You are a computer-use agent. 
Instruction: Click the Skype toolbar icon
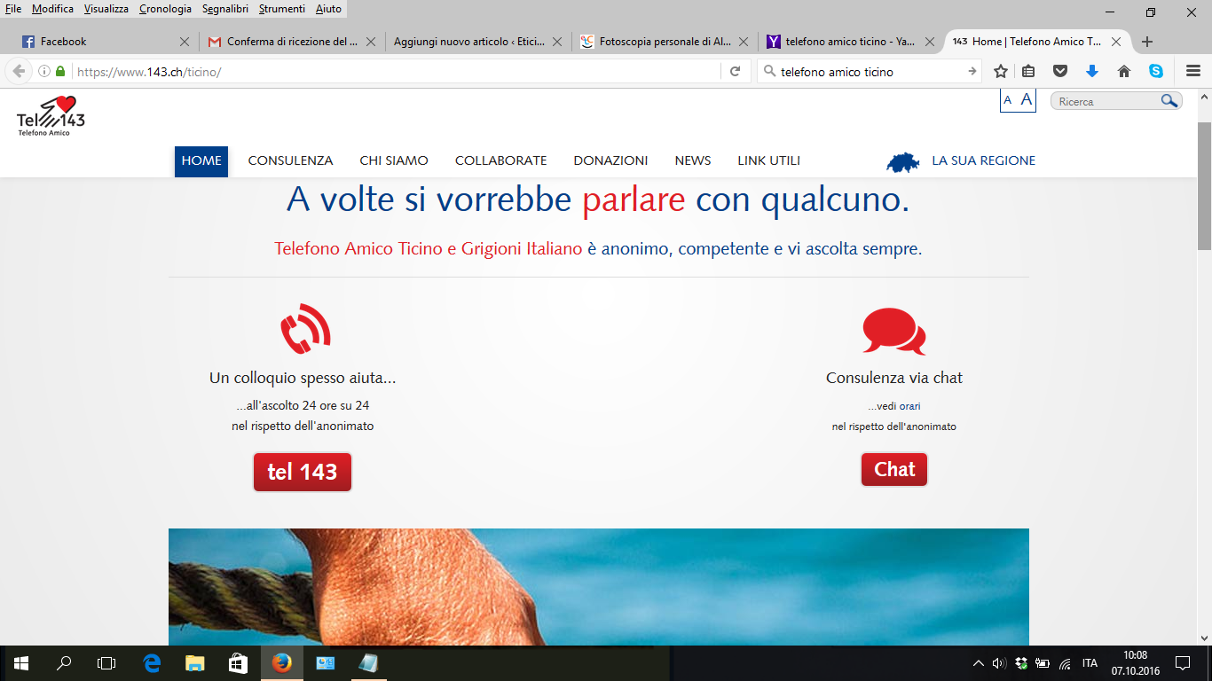point(1156,72)
